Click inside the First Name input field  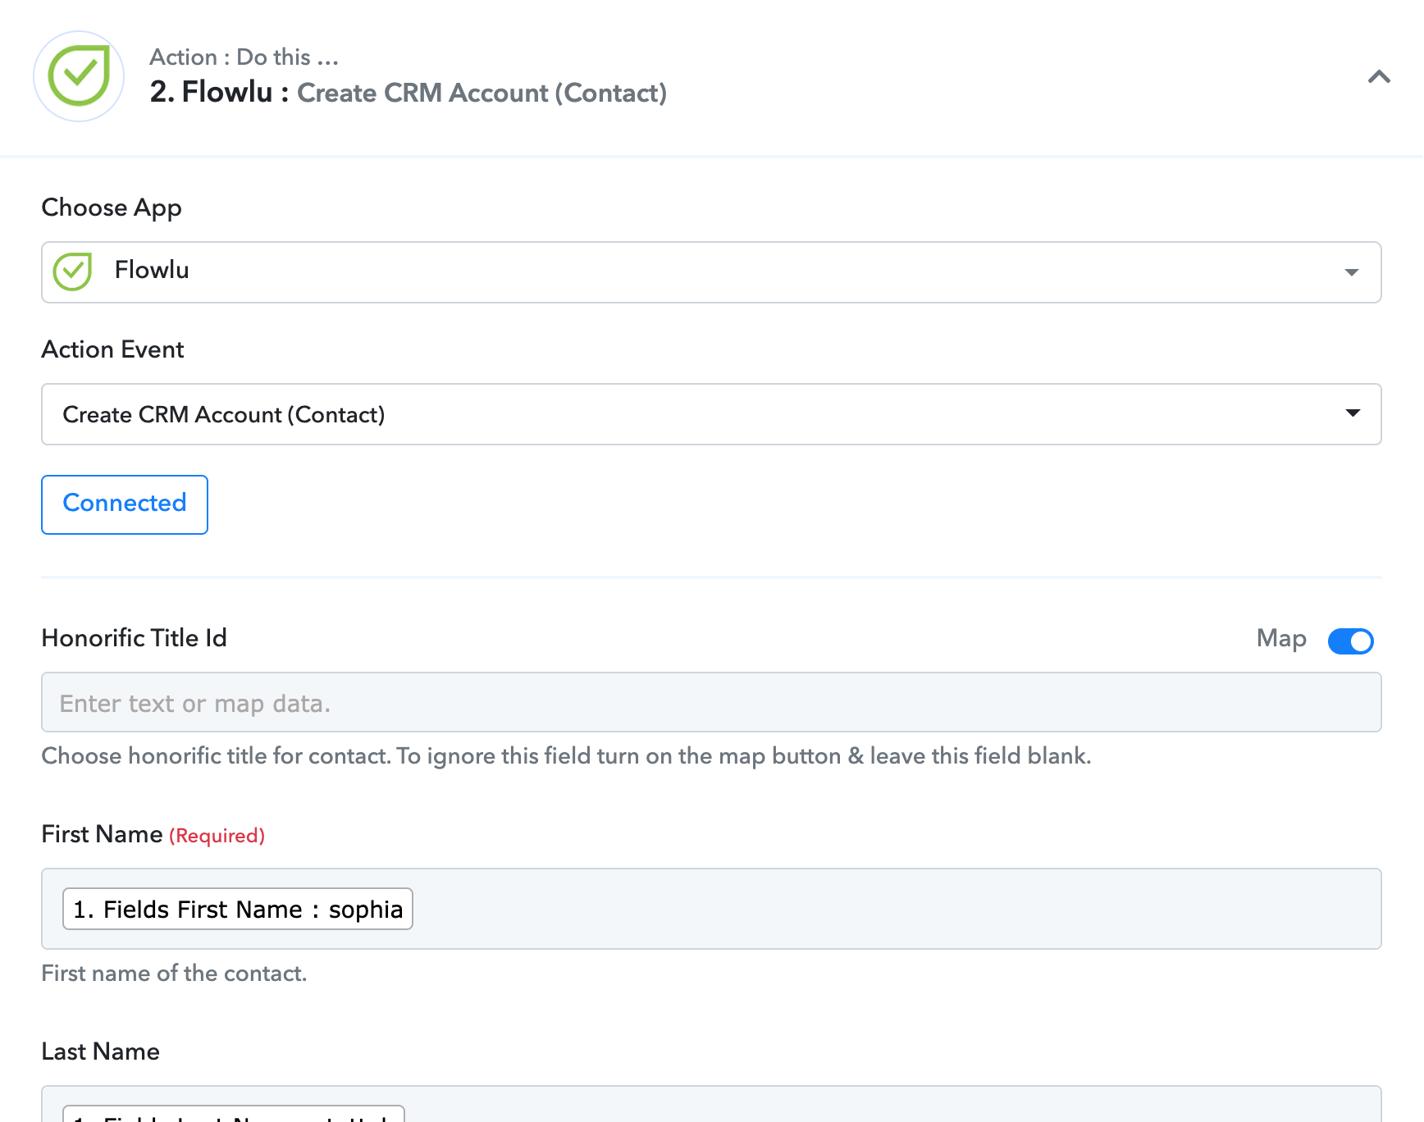click(x=711, y=909)
